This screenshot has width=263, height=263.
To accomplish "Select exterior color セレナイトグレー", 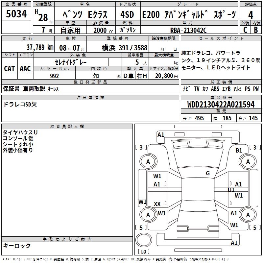I will pos(71,62).
